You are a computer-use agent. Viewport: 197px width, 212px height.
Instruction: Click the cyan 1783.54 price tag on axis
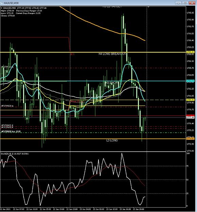190,81
